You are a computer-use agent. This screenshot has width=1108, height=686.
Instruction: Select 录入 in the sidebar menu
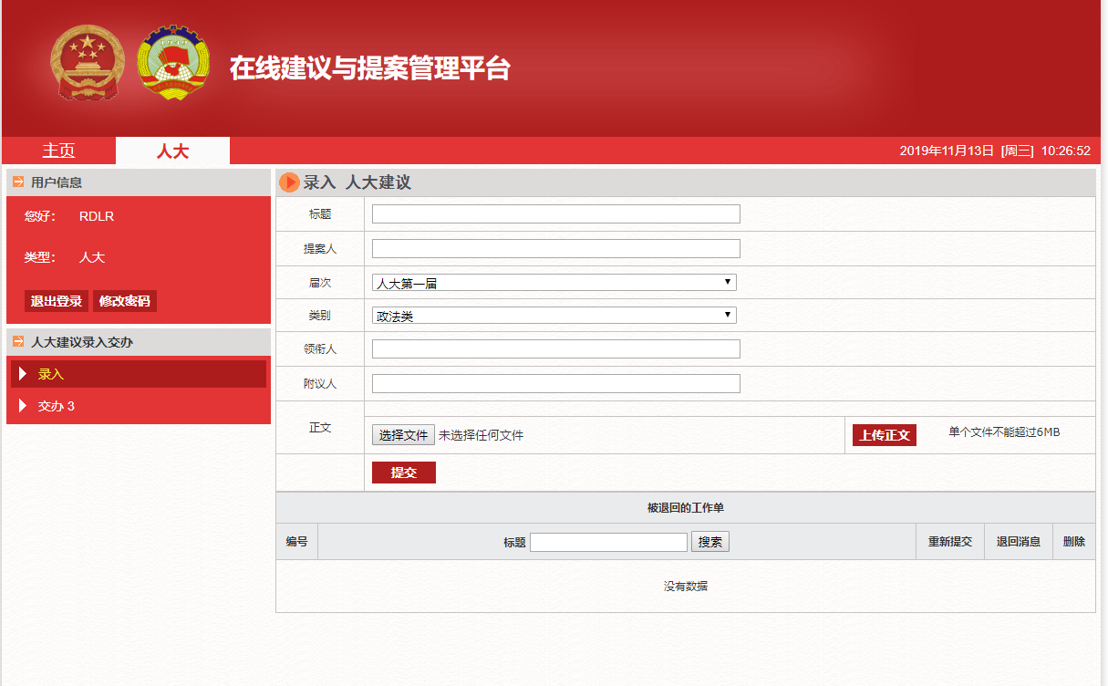coord(139,374)
